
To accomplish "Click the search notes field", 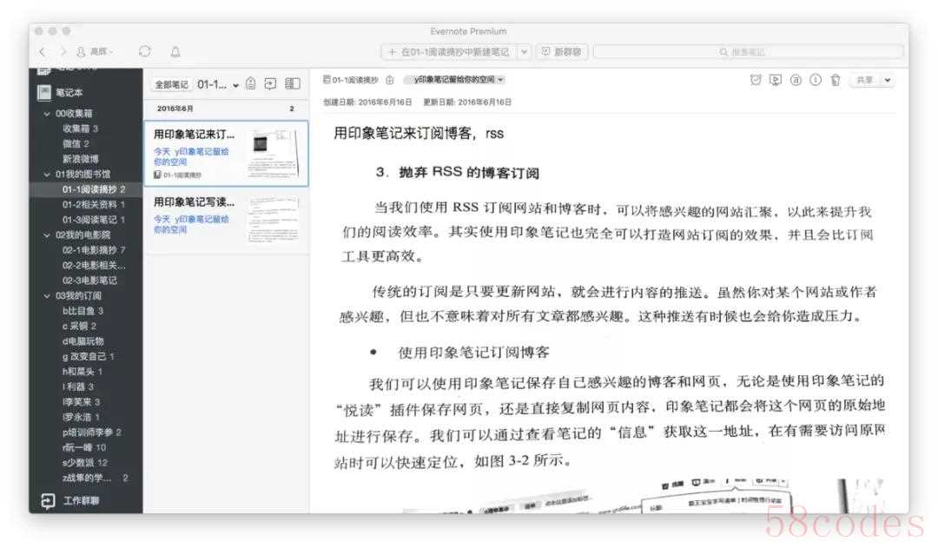I will point(748,52).
